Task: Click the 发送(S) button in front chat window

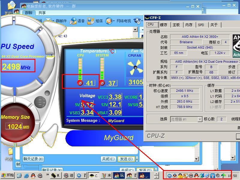Action: click(x=126, y=159)
